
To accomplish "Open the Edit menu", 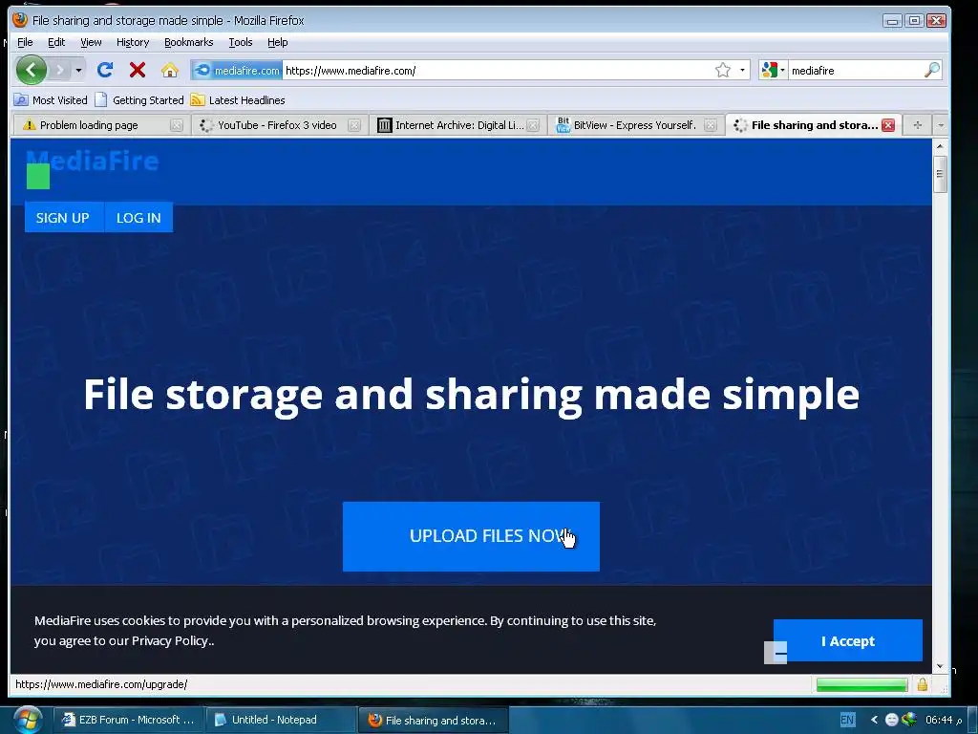I will [x=56, y=42].
